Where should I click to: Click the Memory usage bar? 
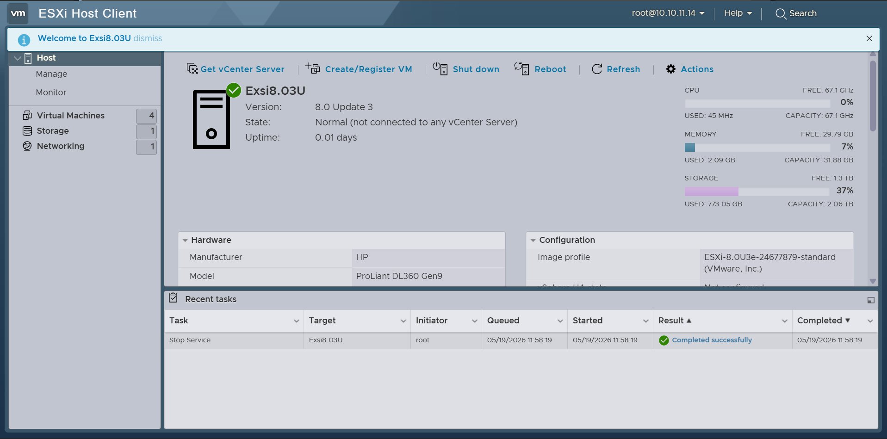(x=757, y=147)
